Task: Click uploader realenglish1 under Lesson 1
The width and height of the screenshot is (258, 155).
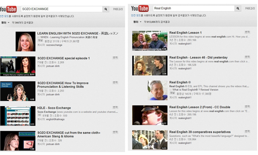Action: tap(185, 44)
